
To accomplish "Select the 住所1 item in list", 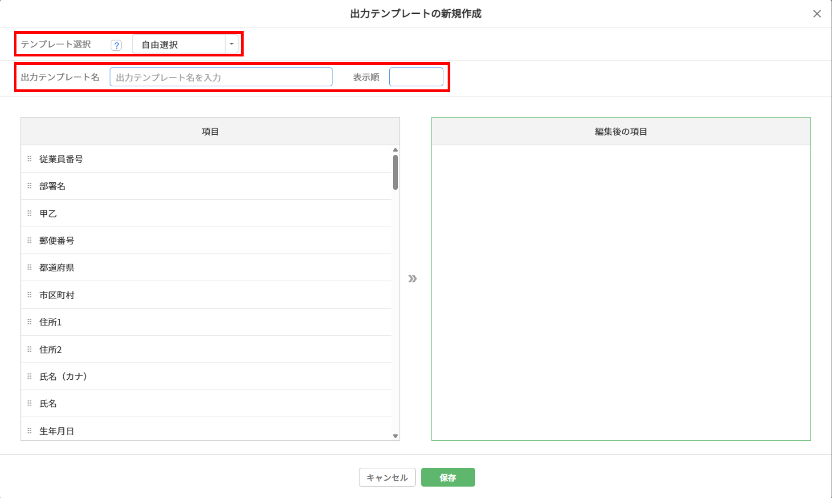I will (50, 322).
